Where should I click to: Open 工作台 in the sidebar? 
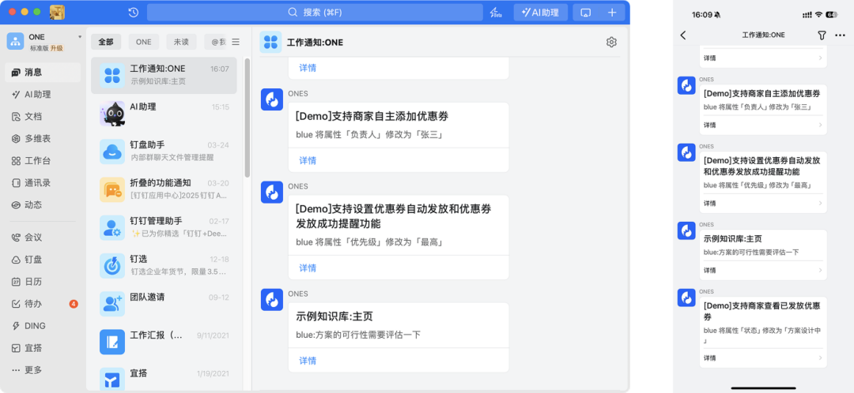click(43, 161)
